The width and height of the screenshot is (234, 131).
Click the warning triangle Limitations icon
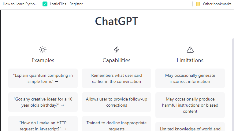(190, 50)
